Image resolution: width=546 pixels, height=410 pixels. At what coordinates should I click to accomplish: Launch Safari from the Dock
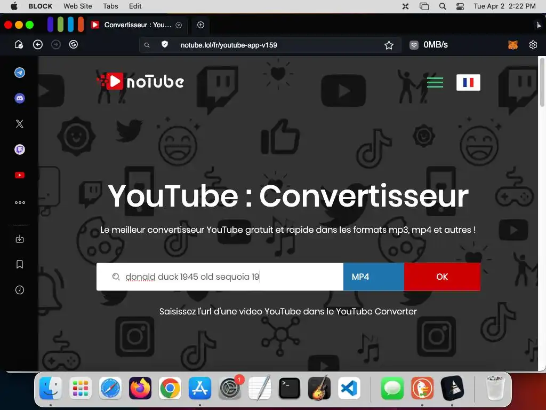coord(110,388)
